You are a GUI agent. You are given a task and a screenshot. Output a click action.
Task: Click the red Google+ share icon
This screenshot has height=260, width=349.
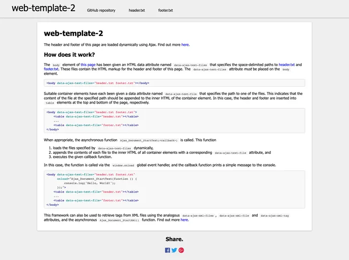click(181, 250)
